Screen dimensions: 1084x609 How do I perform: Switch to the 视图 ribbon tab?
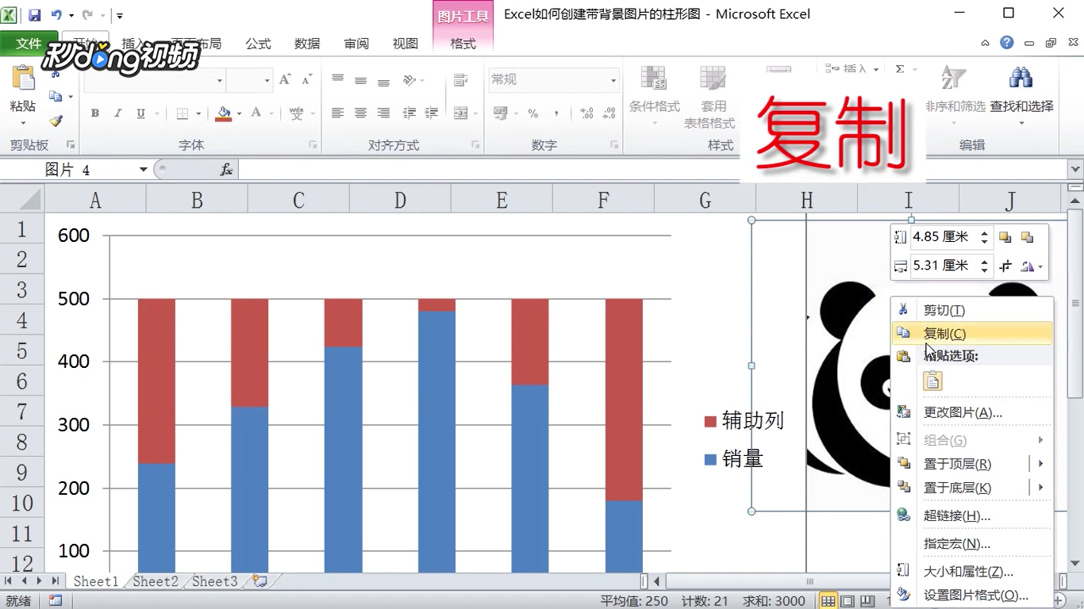point(406,44)
